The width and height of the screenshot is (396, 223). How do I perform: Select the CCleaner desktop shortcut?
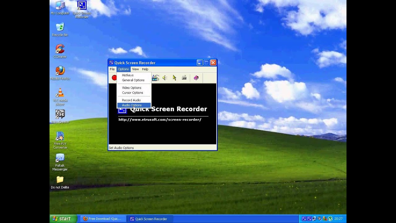point(60,51)
